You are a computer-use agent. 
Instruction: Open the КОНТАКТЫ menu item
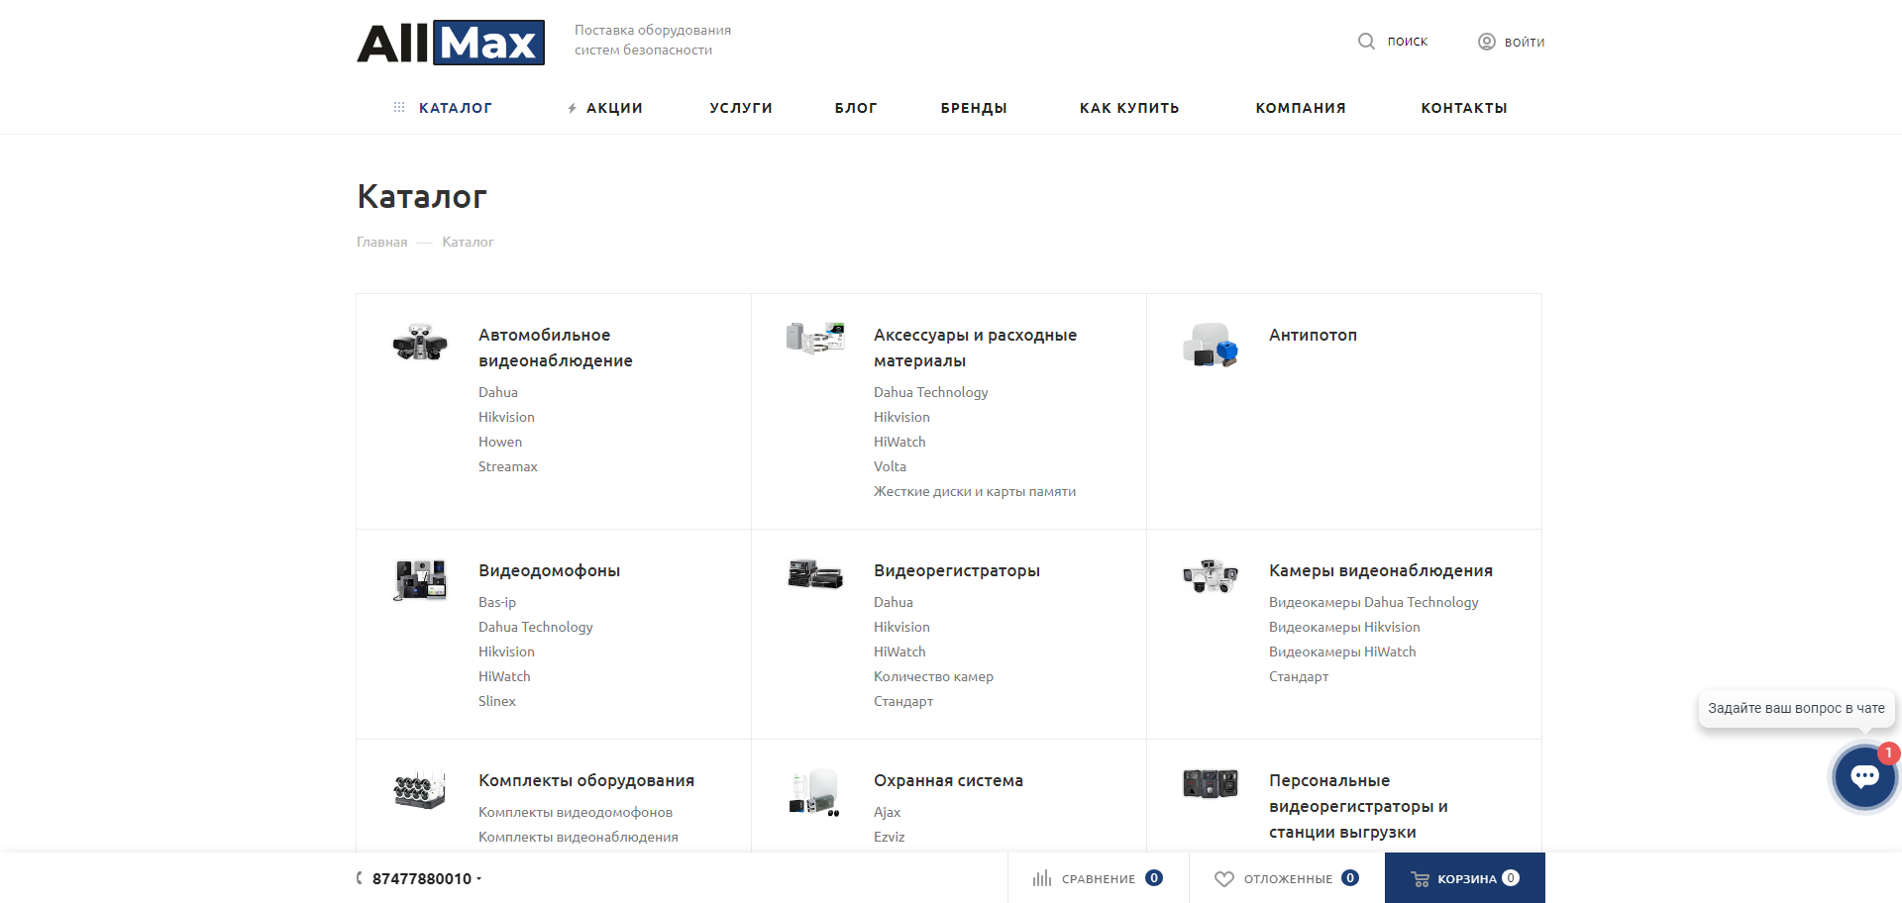(x=1464, y=108)
